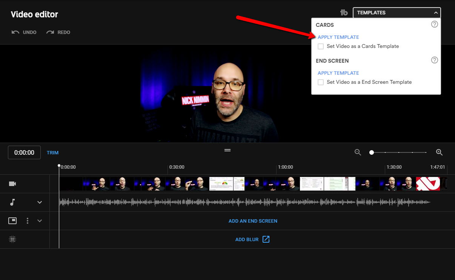Click the zoom in magnifier icon

(439, 152)
